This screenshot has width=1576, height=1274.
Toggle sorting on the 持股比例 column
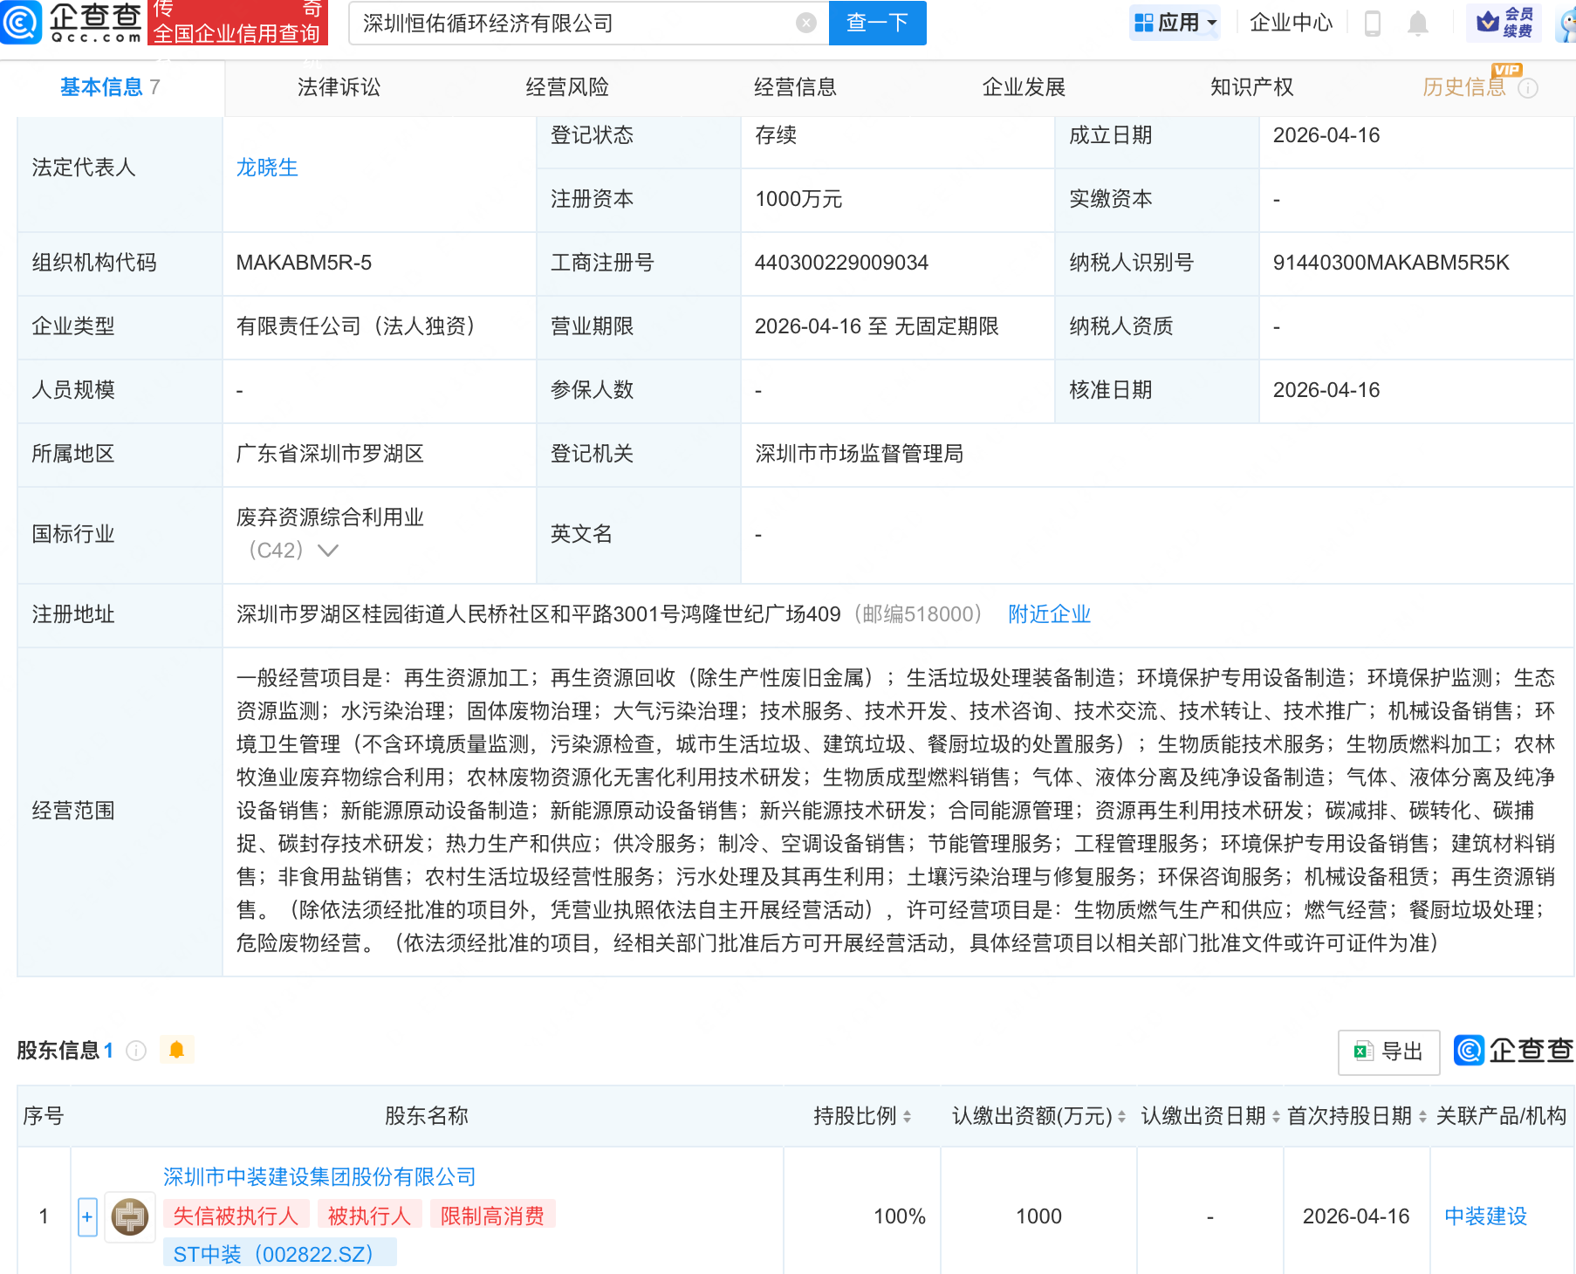[x=908, y=1116]
